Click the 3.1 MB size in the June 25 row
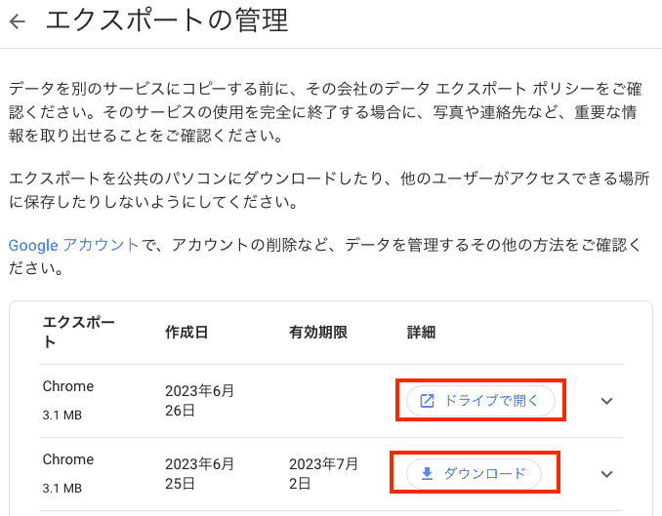 [x=62, y=488]
